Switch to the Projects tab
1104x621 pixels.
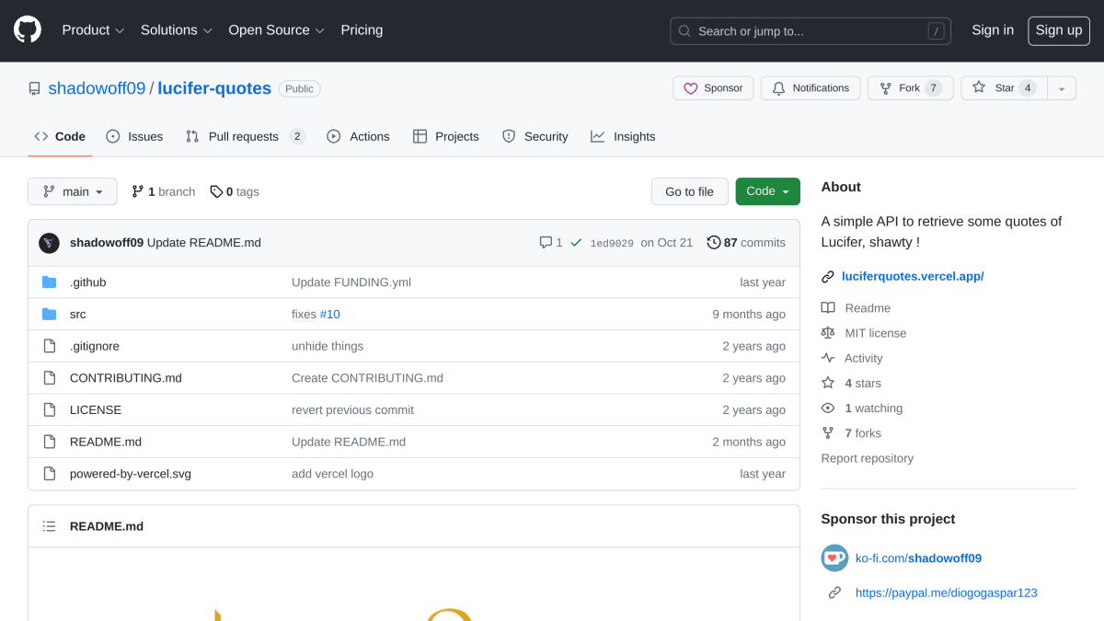coord(446,136)
